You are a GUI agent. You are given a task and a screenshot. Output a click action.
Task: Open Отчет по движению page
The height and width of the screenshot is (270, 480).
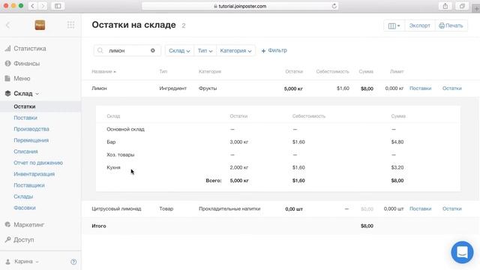38,163
